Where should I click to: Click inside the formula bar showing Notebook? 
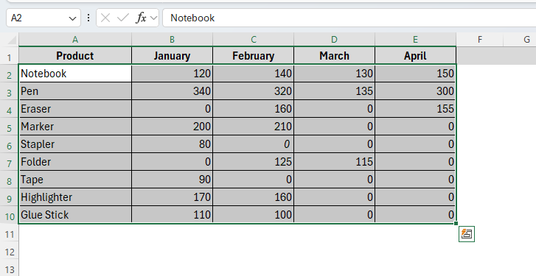(349, 18)
